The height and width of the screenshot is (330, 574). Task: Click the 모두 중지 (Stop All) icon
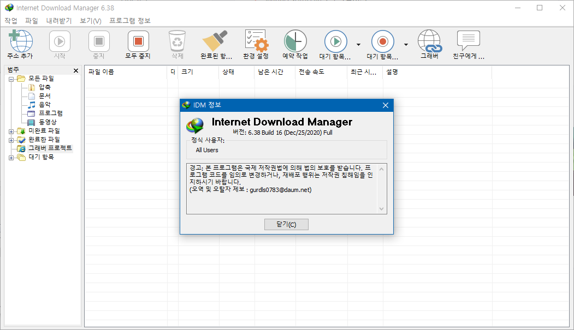coord(138,41)
